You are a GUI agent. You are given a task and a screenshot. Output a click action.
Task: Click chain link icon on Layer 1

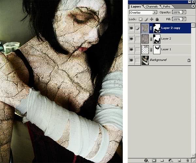click(151, 49)
